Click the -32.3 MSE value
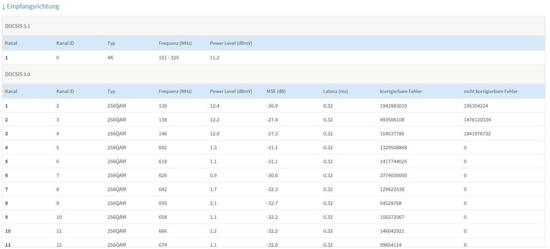 272,190
